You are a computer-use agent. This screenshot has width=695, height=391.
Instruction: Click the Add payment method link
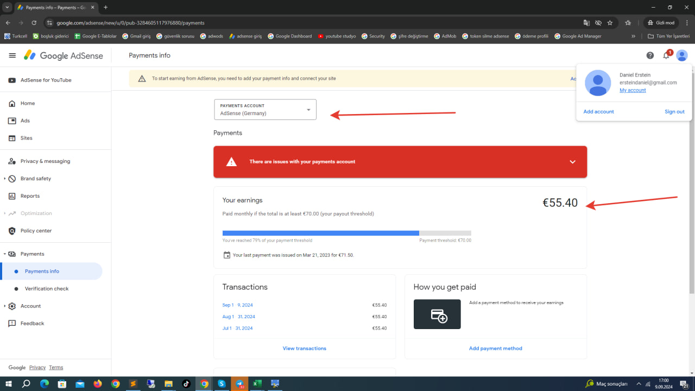click(x=496, y=348)
